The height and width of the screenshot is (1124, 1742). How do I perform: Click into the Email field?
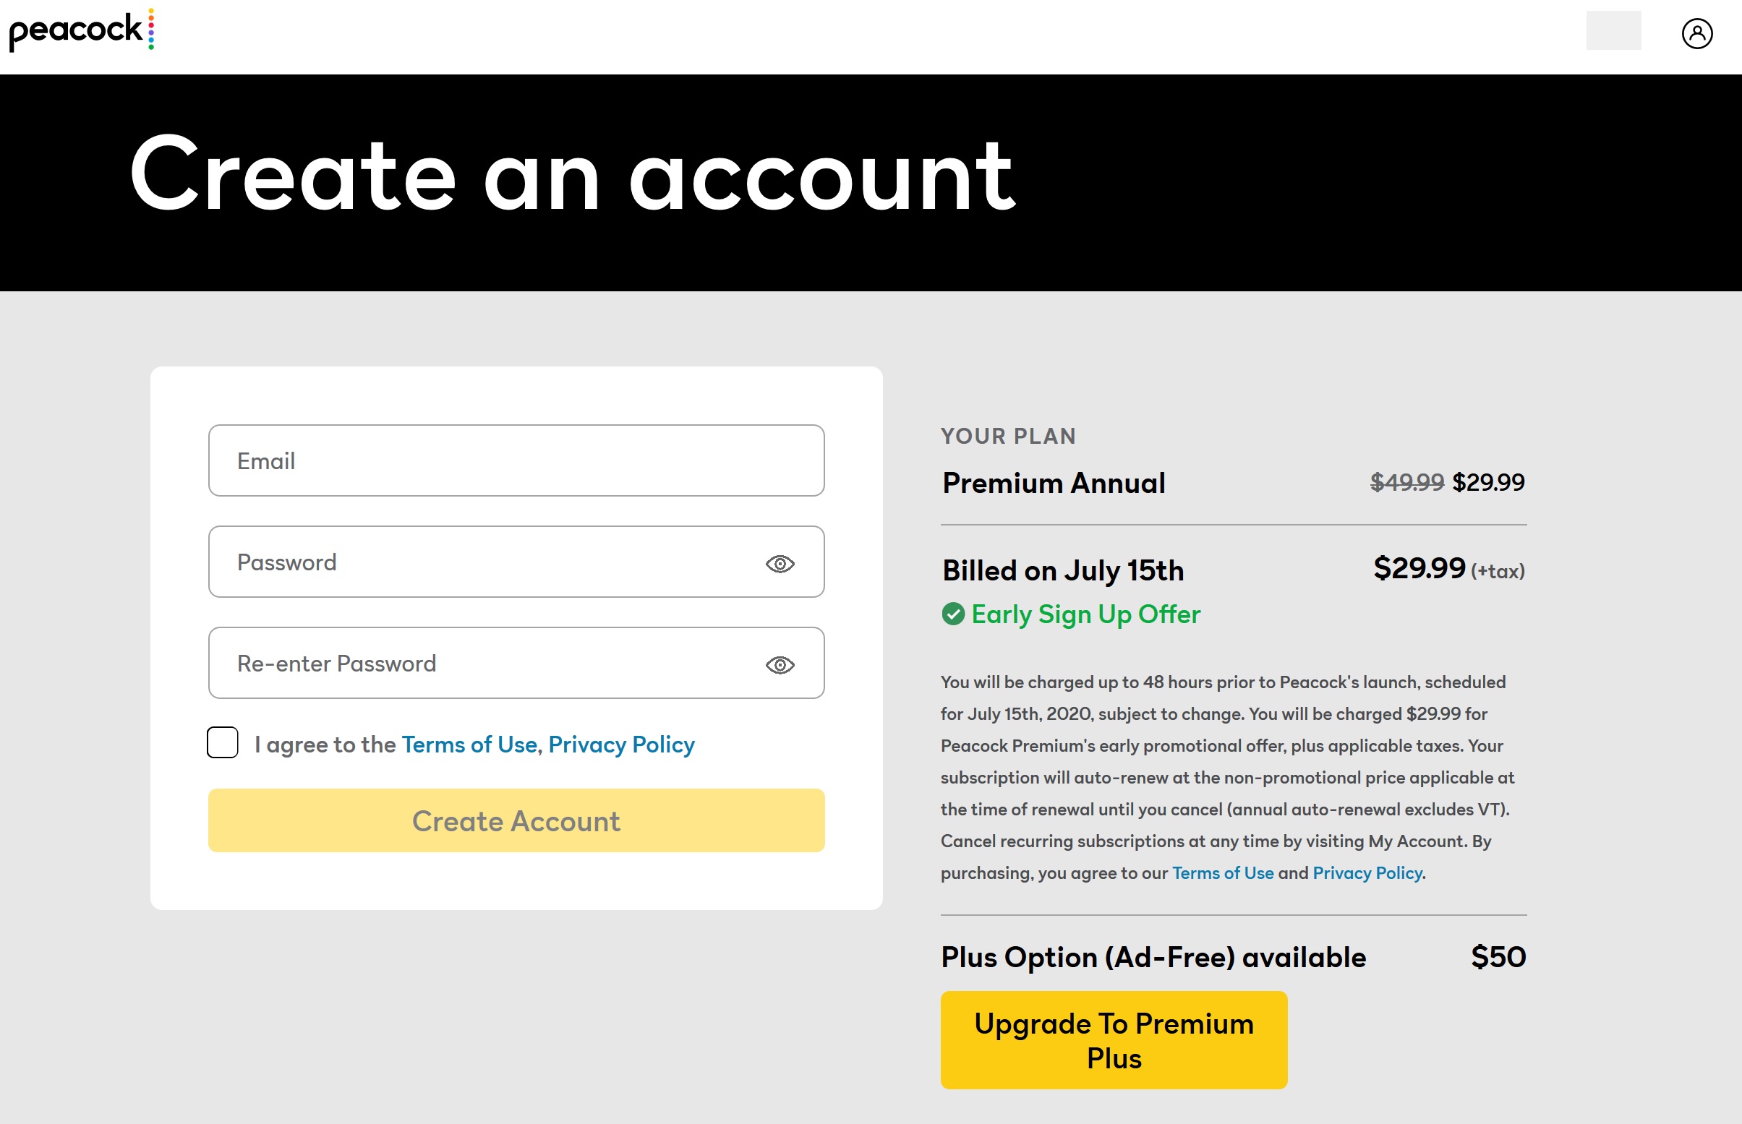pyautogui.click(x=516, y=460)
